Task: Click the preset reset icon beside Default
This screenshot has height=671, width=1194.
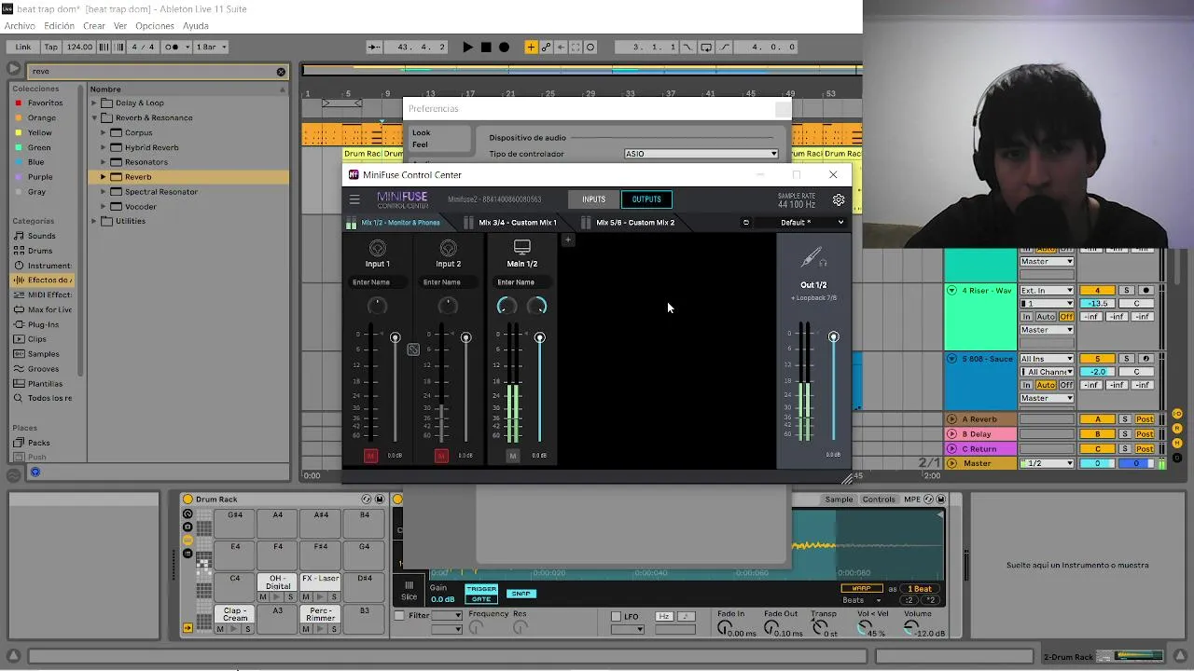Action: click(x=745, y=223)
